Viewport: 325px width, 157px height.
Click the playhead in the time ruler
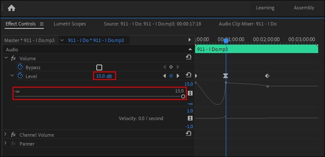coord(226,41)
